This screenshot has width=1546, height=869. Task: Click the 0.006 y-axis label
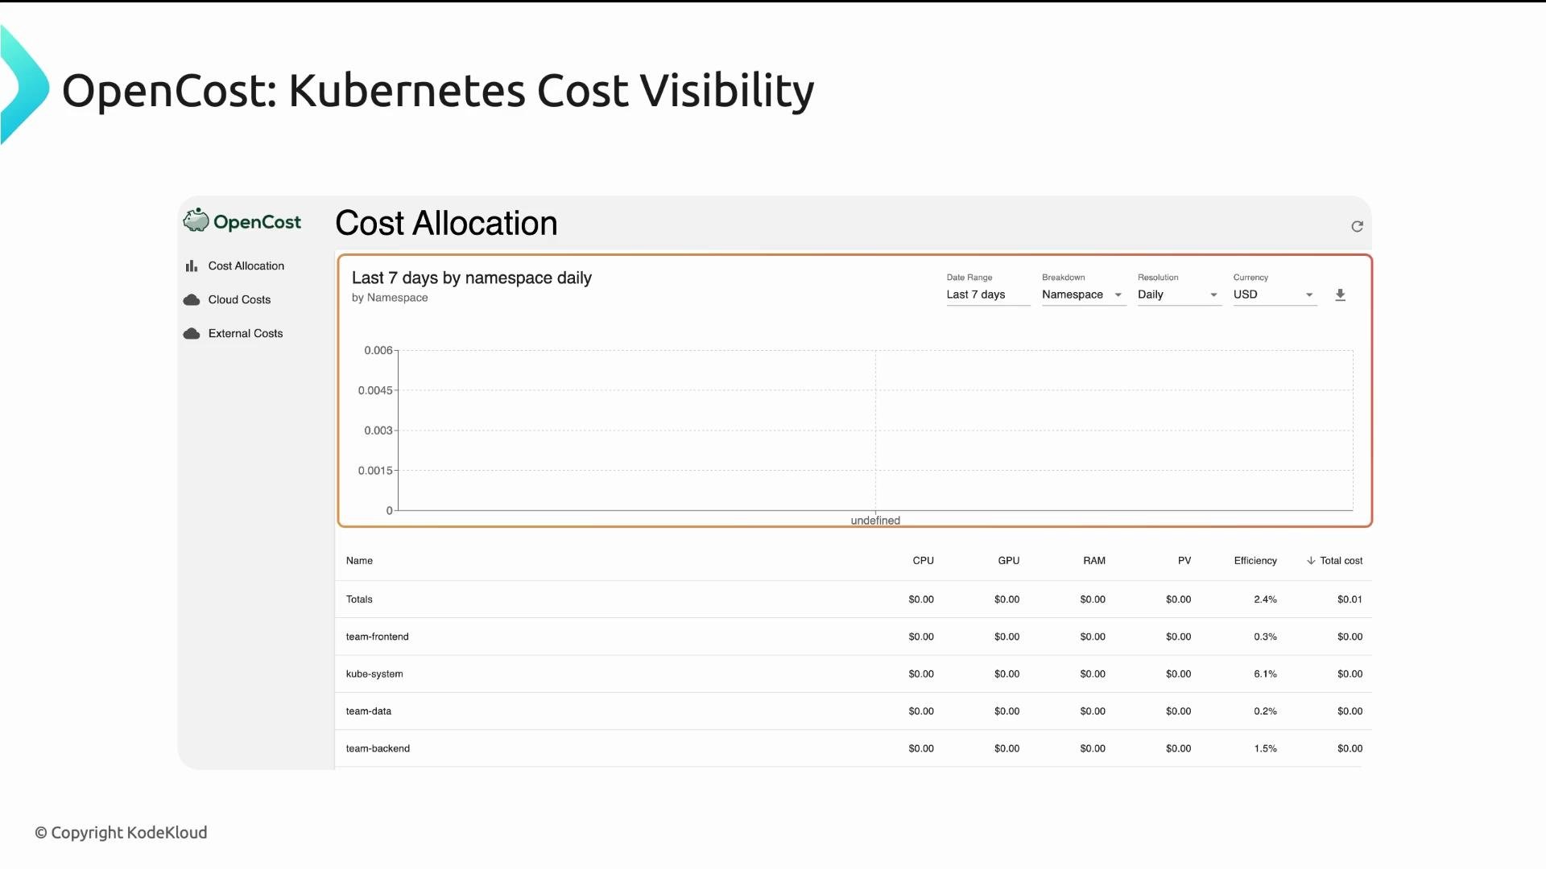(378, 350)
